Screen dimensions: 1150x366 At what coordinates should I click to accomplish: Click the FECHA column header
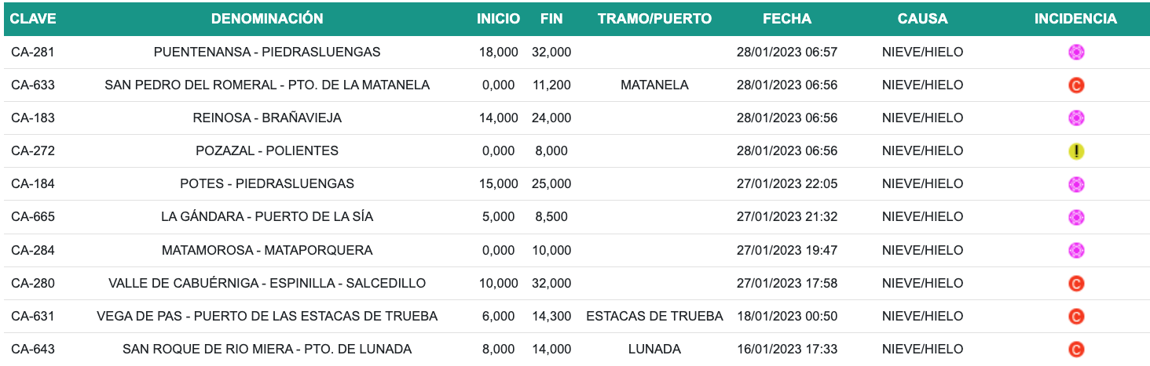point(787,19)
